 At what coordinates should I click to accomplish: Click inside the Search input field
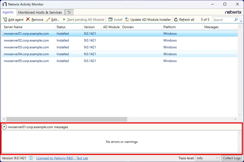(x=223, y=20)
